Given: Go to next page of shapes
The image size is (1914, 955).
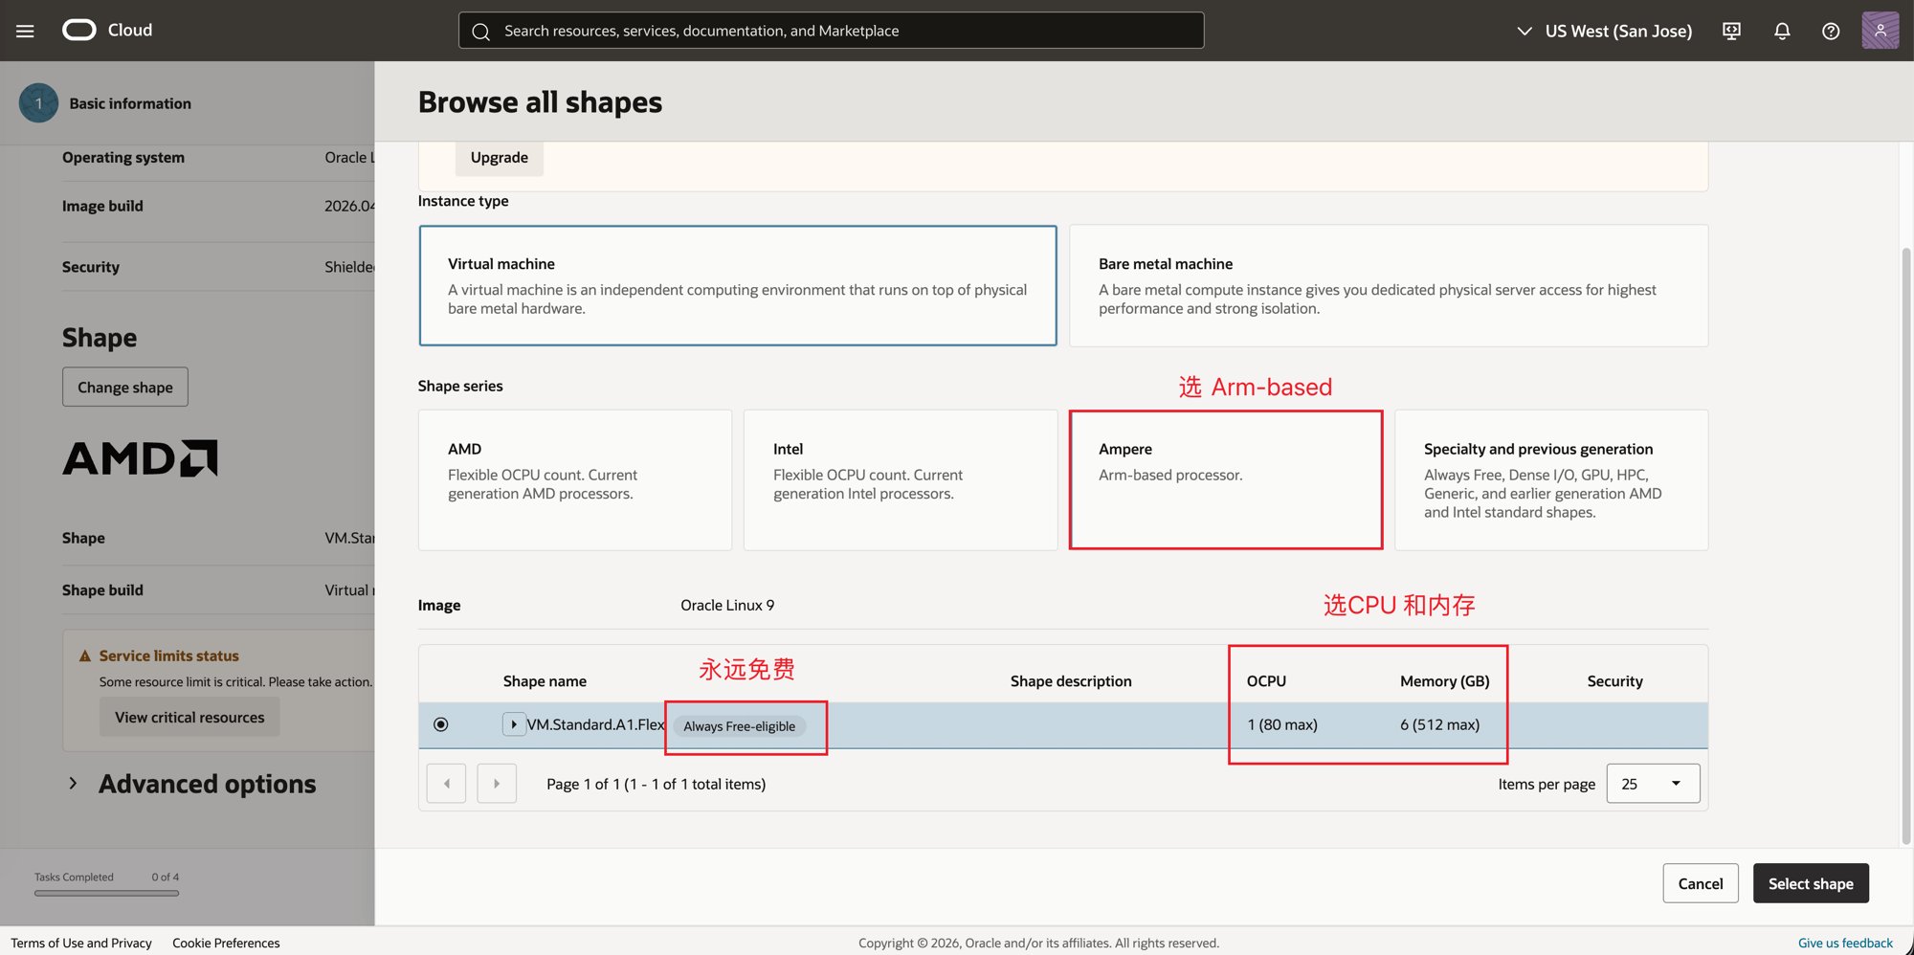Looking at the screenshot, I should point(497,784).
